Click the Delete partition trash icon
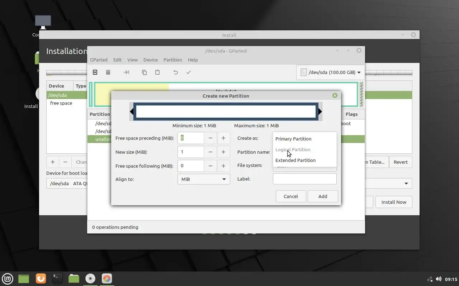Viewport: 459px width, 286px height. pos(108,72)
